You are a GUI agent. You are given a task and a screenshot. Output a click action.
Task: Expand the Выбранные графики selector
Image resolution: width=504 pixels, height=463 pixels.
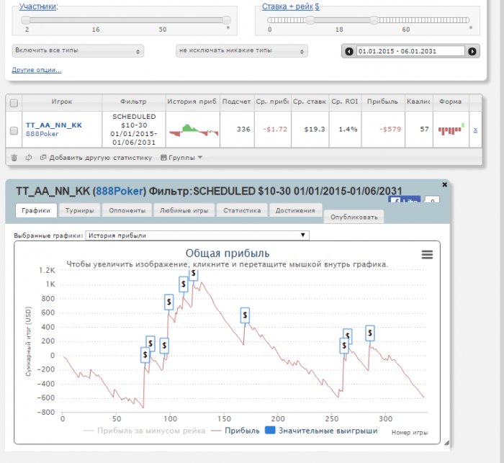click(x=197, y=235)
